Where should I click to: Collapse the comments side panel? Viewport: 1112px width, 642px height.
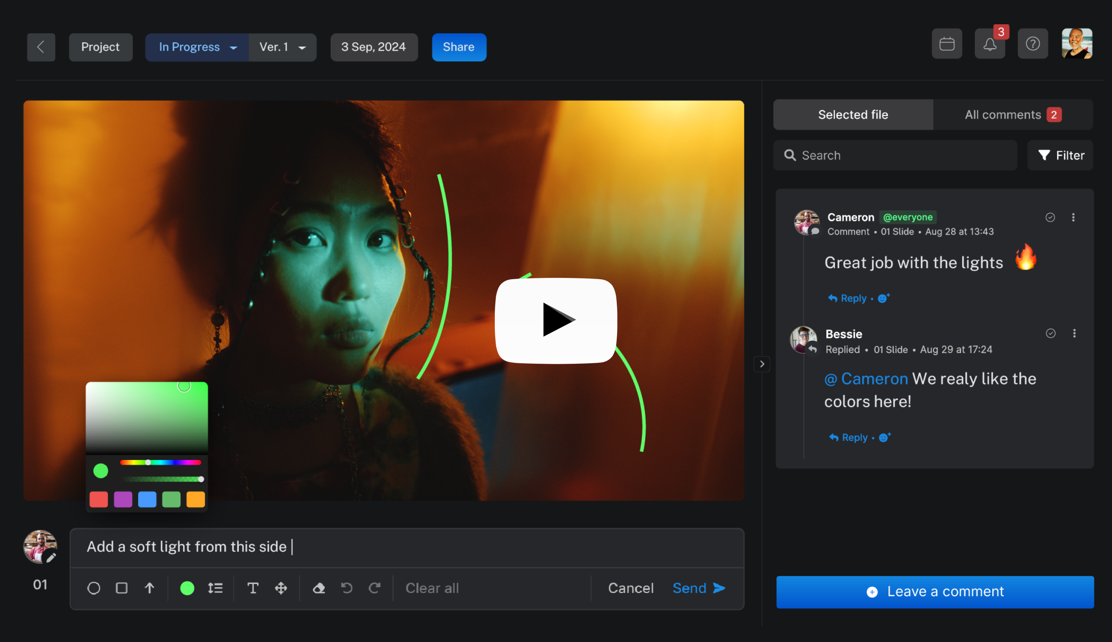click(x=762, y=364)
